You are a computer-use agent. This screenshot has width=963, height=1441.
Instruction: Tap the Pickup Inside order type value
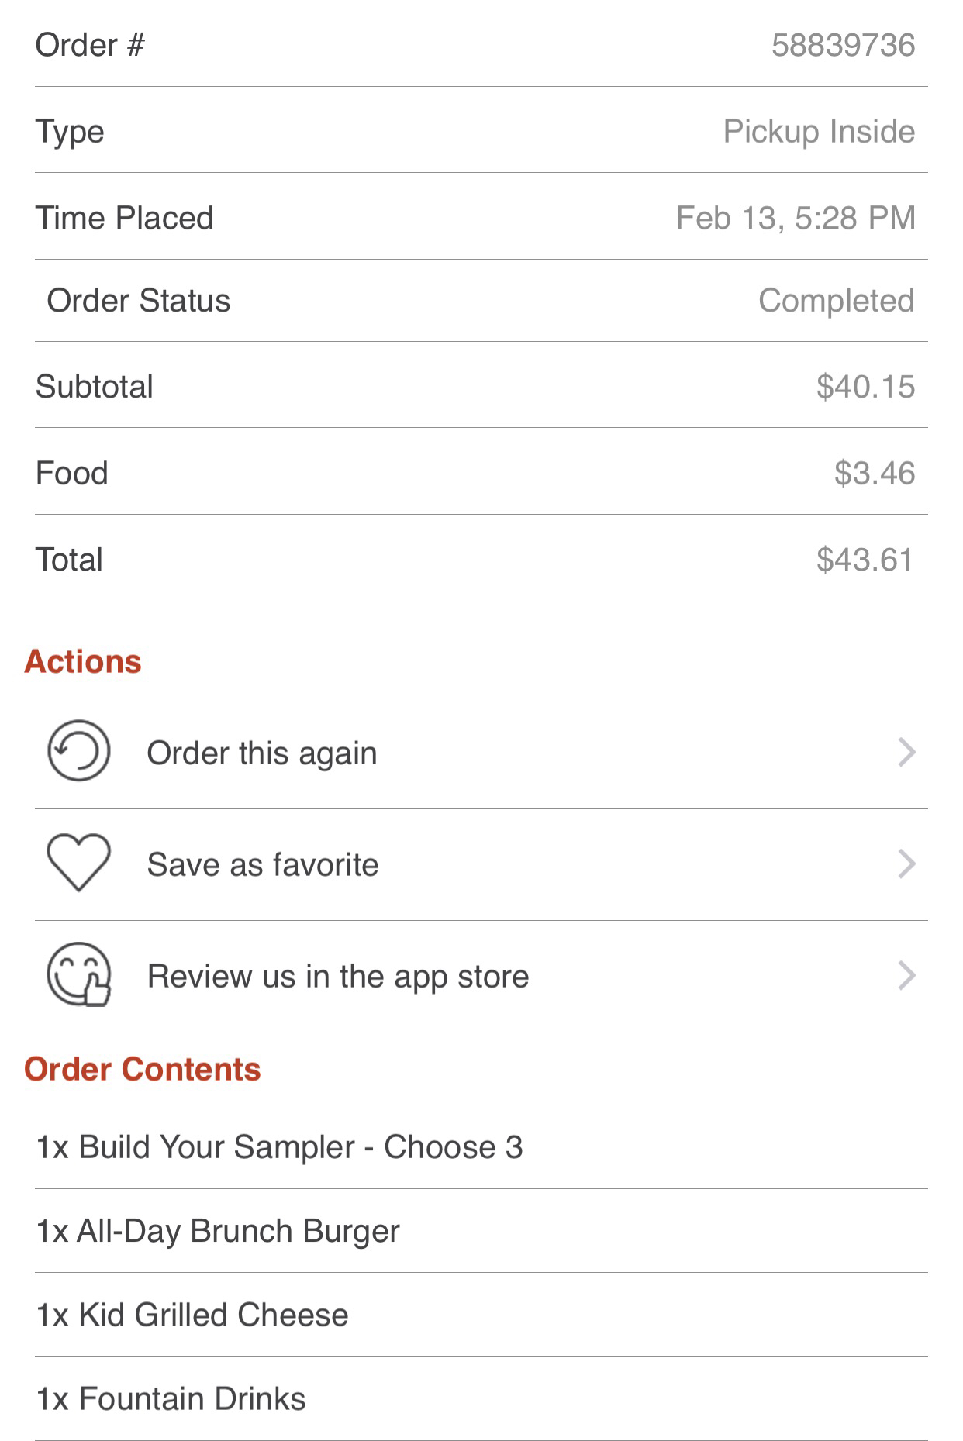tap(819, 132)
